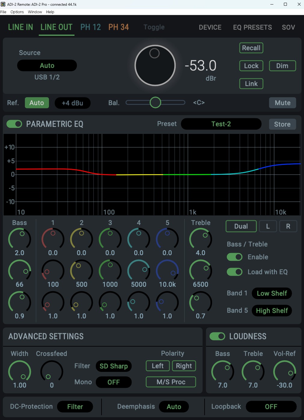304x420 pixels.
Task: Click the Crossfeed knob
Action: click(x=52, y=372)
